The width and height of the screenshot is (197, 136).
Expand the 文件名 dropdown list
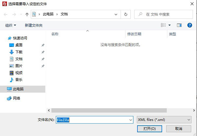(x=131, y=120)
